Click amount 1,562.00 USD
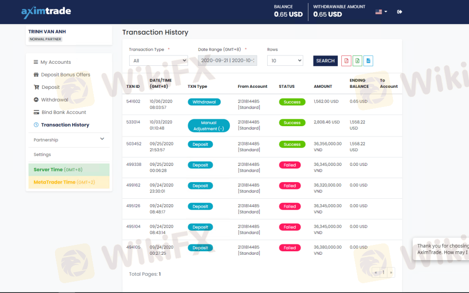The width and height of the screenshot is (469, 293). tap(326, 102)
